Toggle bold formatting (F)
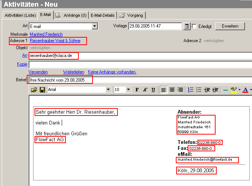This screenshot has height=186, width=252. (x=137, y=89)
